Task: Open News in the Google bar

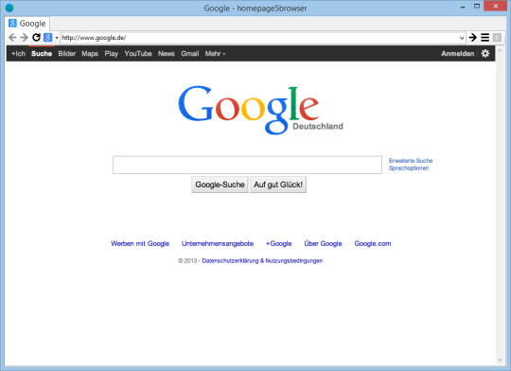Action: click(167, 53)
